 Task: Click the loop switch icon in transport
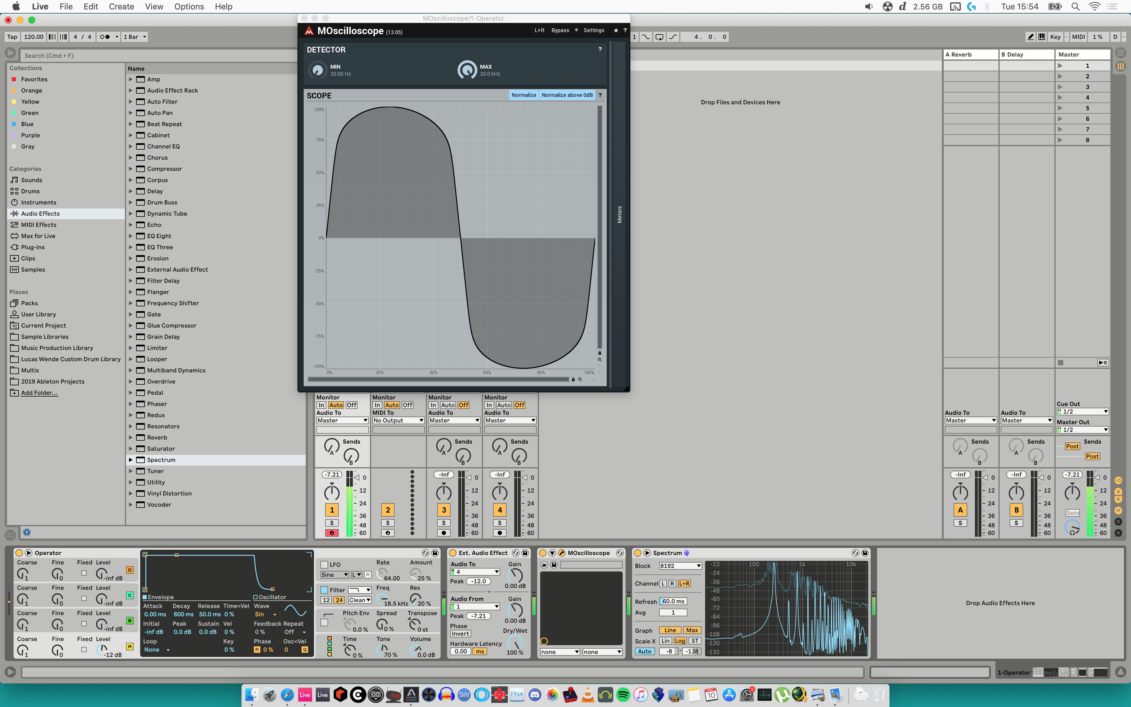[659, 37]
